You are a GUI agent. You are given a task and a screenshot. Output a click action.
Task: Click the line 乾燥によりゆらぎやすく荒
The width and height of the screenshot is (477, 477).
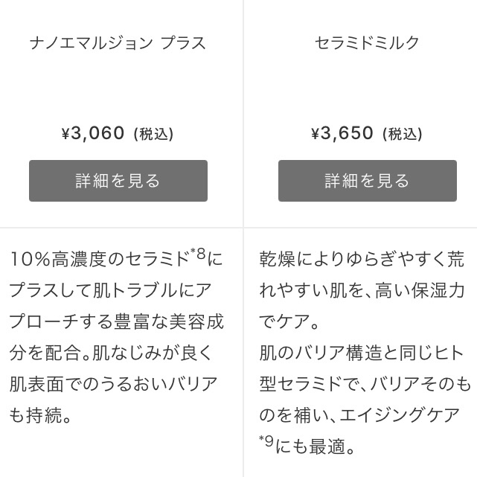tap(362, 260)
